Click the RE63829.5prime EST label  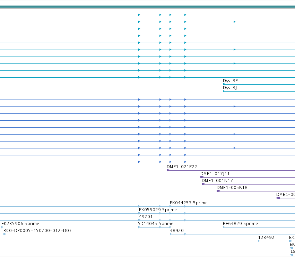click(x=240, y=224)
